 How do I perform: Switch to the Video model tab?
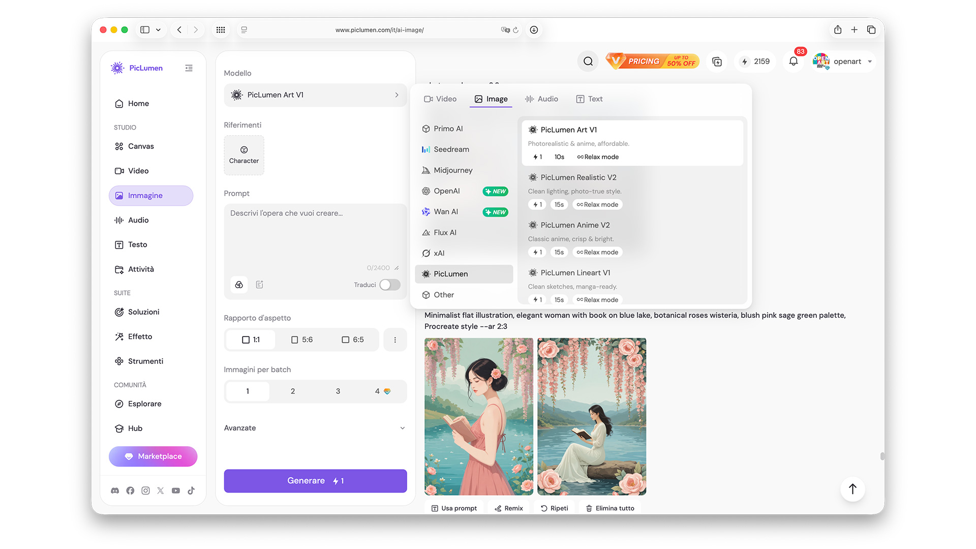click(x=440, y=99)
